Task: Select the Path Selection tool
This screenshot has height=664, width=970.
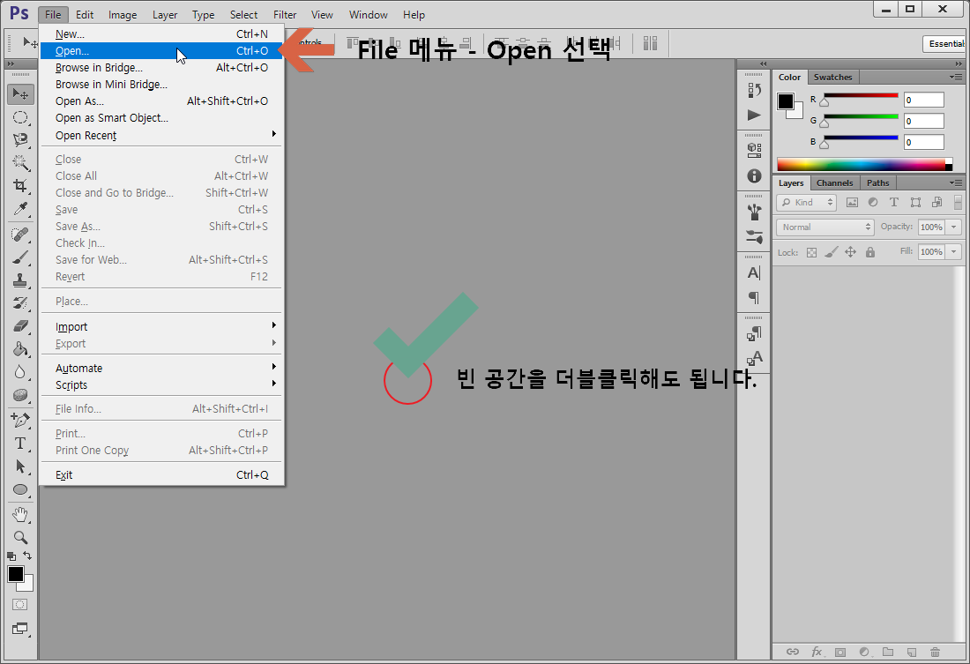Action: tap(20, 466)
